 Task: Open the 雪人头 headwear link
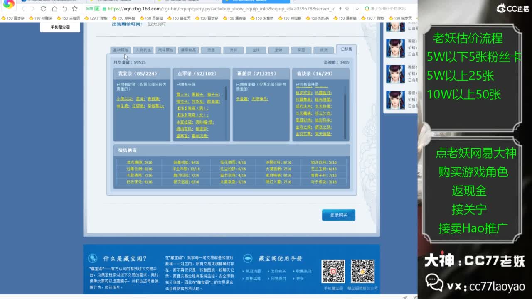coord(182,95)
